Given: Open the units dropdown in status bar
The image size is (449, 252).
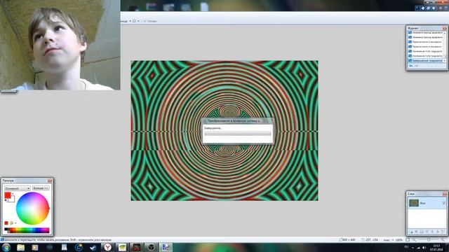Looking at the screenshot, I should [x=393, y=239].
